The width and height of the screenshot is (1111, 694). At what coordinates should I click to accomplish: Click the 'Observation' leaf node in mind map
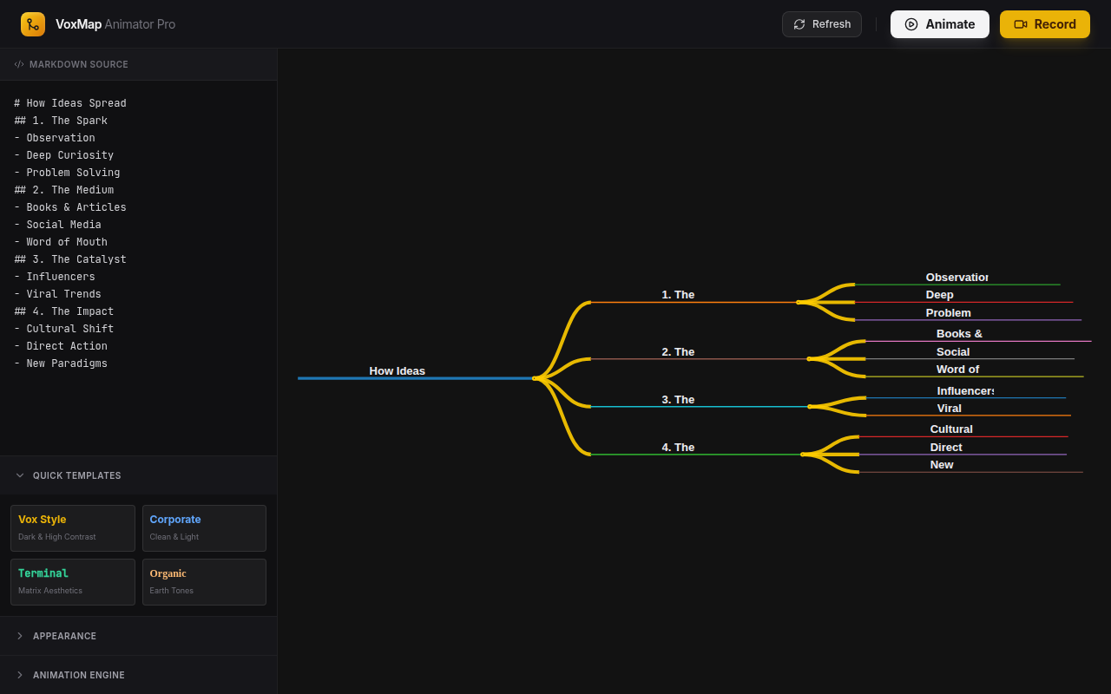click(x=957, y=278)
